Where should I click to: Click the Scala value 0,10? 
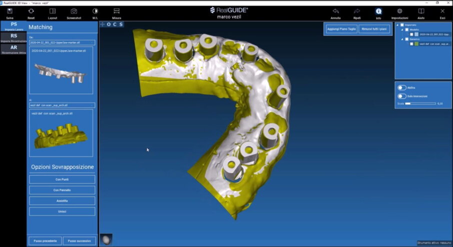[x=440, y=103]
